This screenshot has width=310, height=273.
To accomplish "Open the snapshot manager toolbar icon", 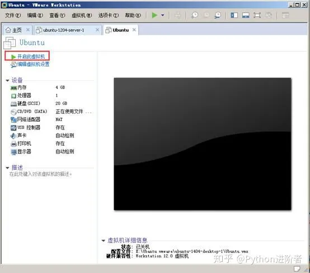I will click(218, 15).
